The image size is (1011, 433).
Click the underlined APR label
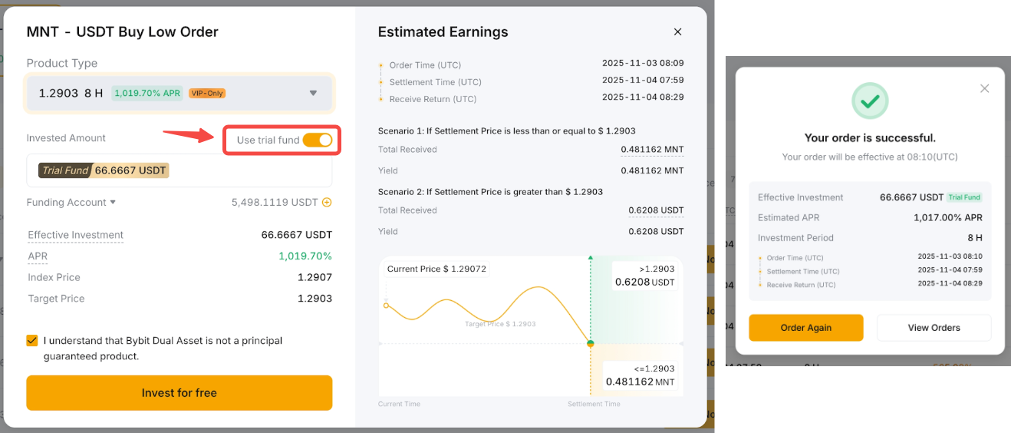pyautogui.click(x=38, y=256)
